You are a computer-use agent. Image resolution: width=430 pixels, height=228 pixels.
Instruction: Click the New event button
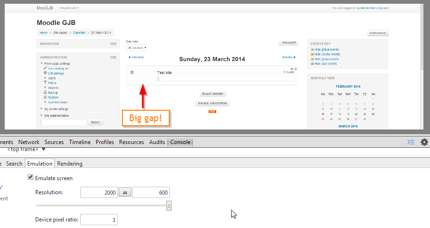point(289,43)
